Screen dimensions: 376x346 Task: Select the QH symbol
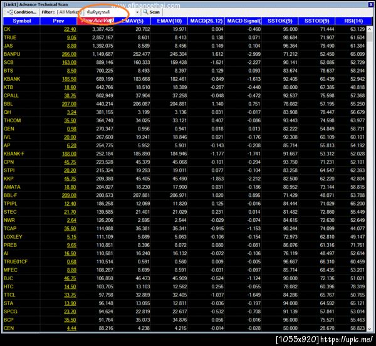(x=7, y=112)
